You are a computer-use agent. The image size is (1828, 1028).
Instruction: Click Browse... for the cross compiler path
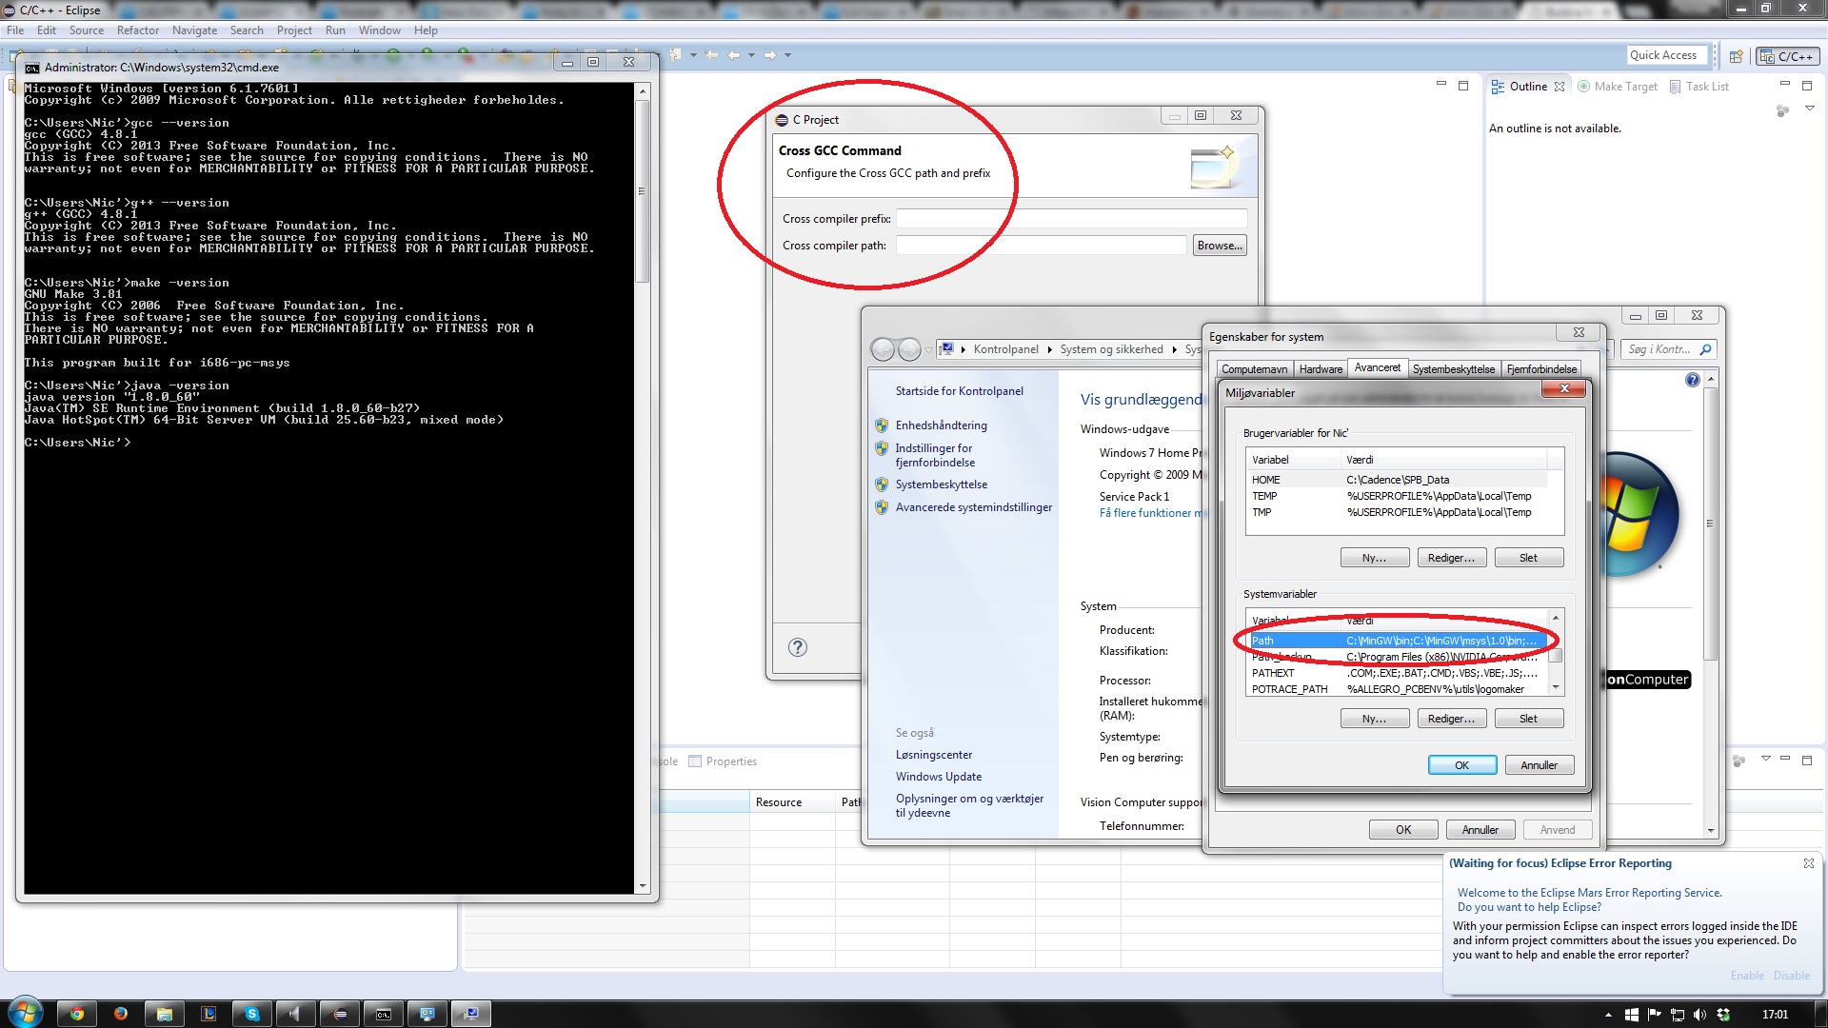pyautogui.click(x=1220, y=246)
